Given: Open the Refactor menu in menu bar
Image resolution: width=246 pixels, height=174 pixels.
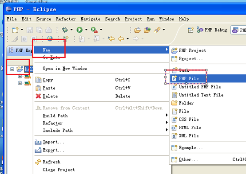Looking at the screenshot, I should click(66, 19).
